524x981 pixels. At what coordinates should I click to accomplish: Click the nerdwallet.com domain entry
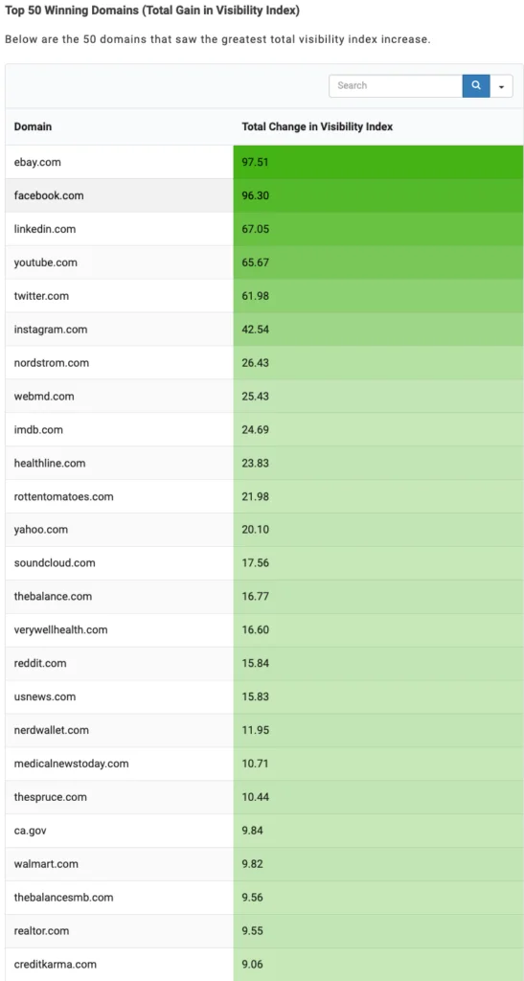52,730
